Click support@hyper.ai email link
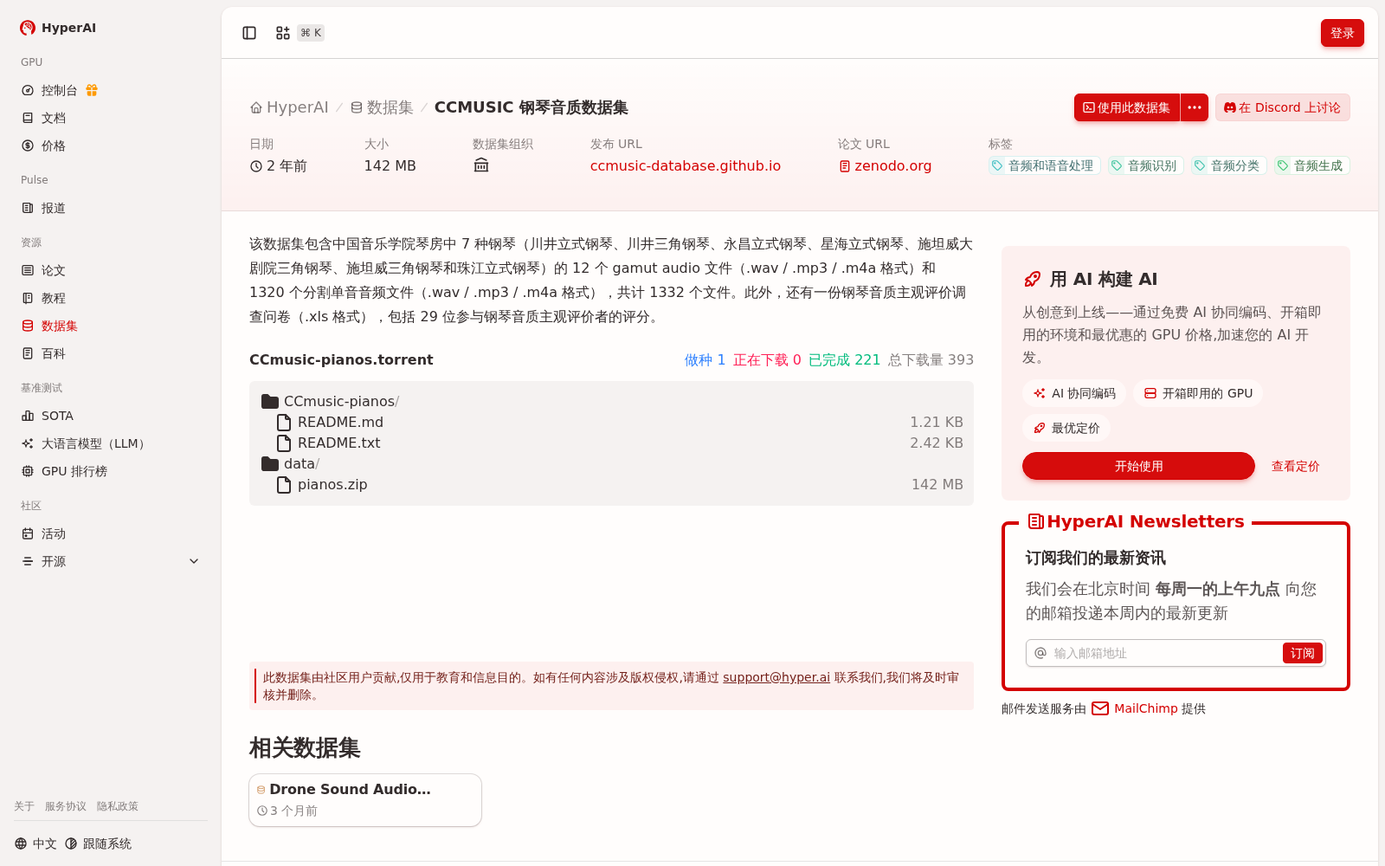The image size is (1385, 866). (776, 677)
